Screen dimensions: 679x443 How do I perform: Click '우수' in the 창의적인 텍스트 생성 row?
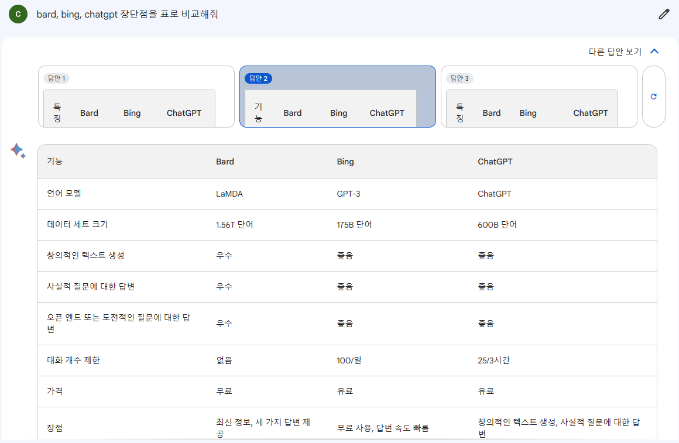(x=224, y=256)
